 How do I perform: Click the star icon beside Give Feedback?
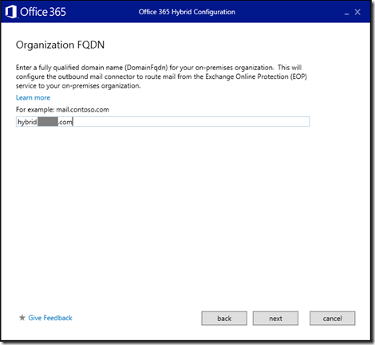pyautogui.click(x=22, y=318)
